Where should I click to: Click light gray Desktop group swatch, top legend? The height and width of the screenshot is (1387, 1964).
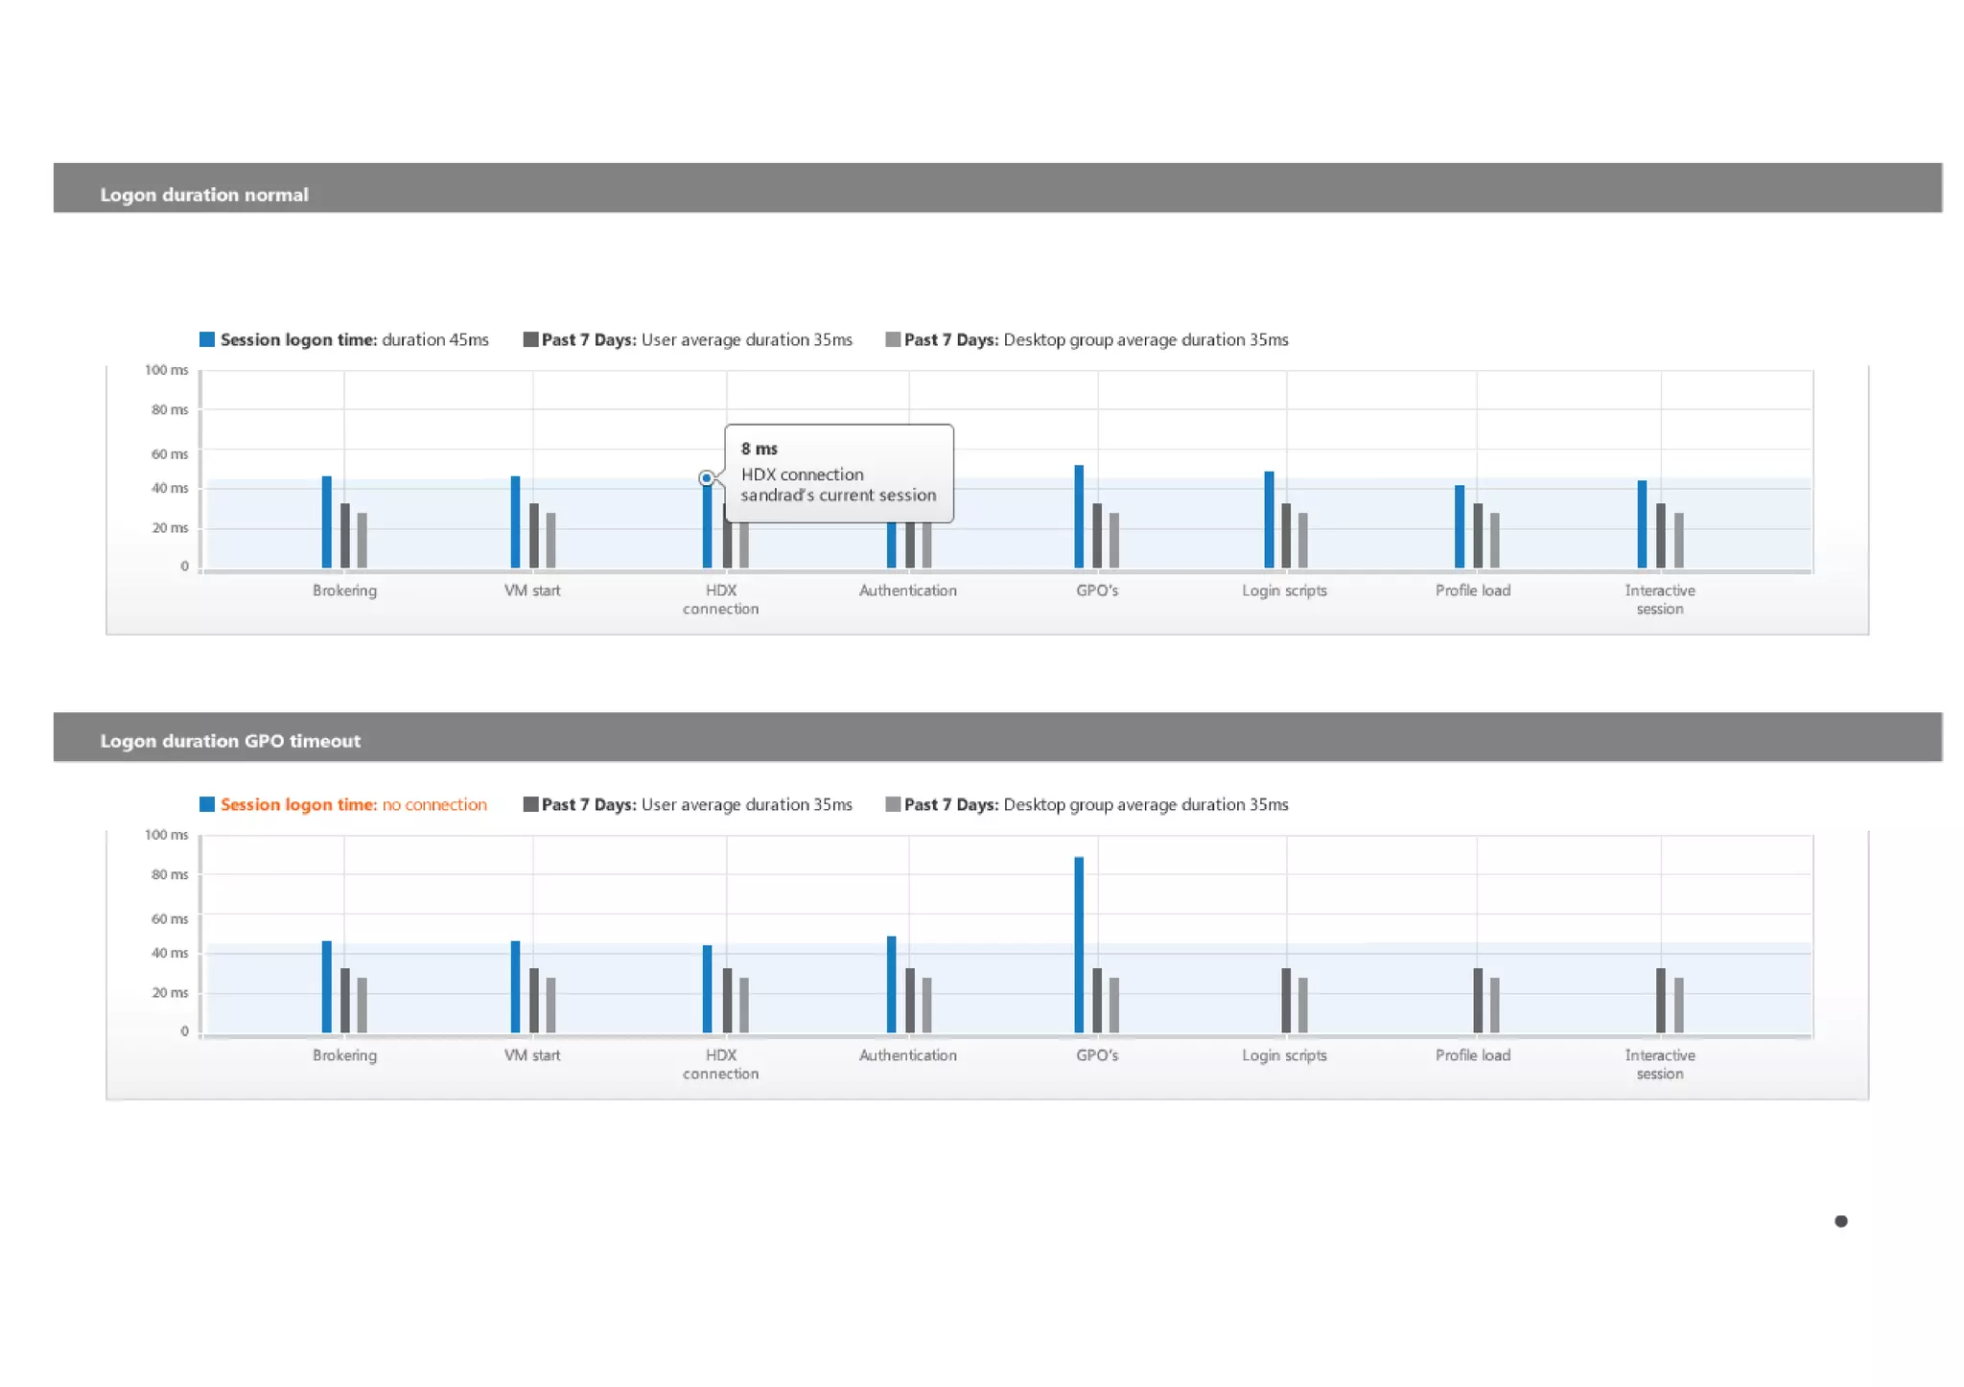893,339
